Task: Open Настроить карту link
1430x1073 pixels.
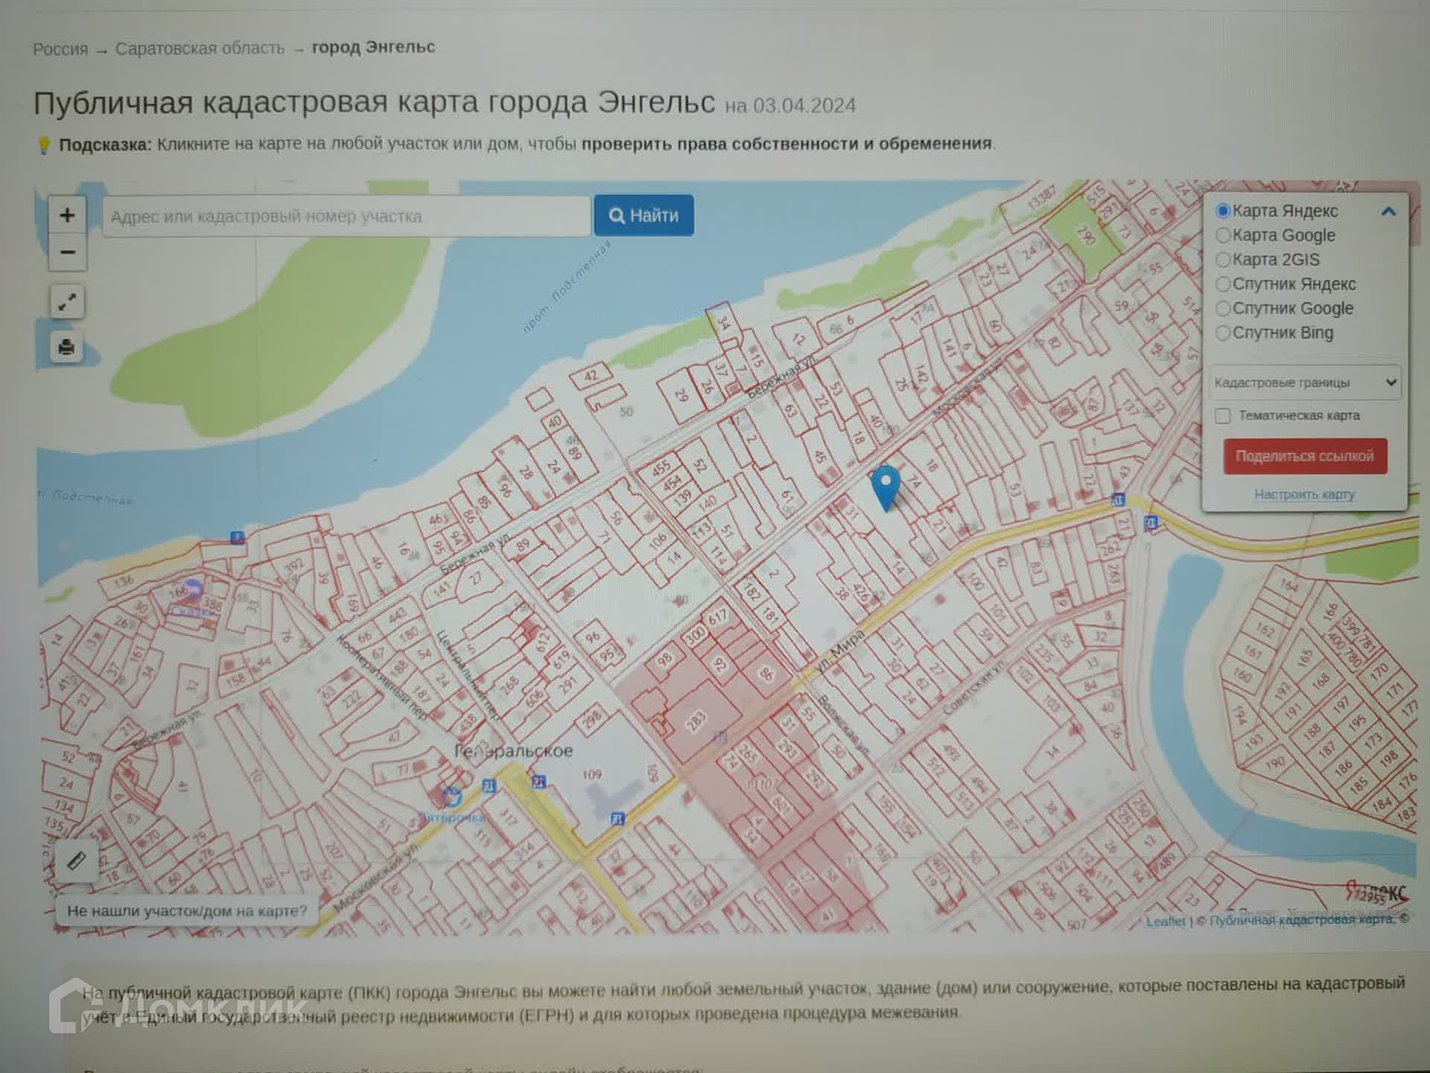Action: coord(1304,494)
